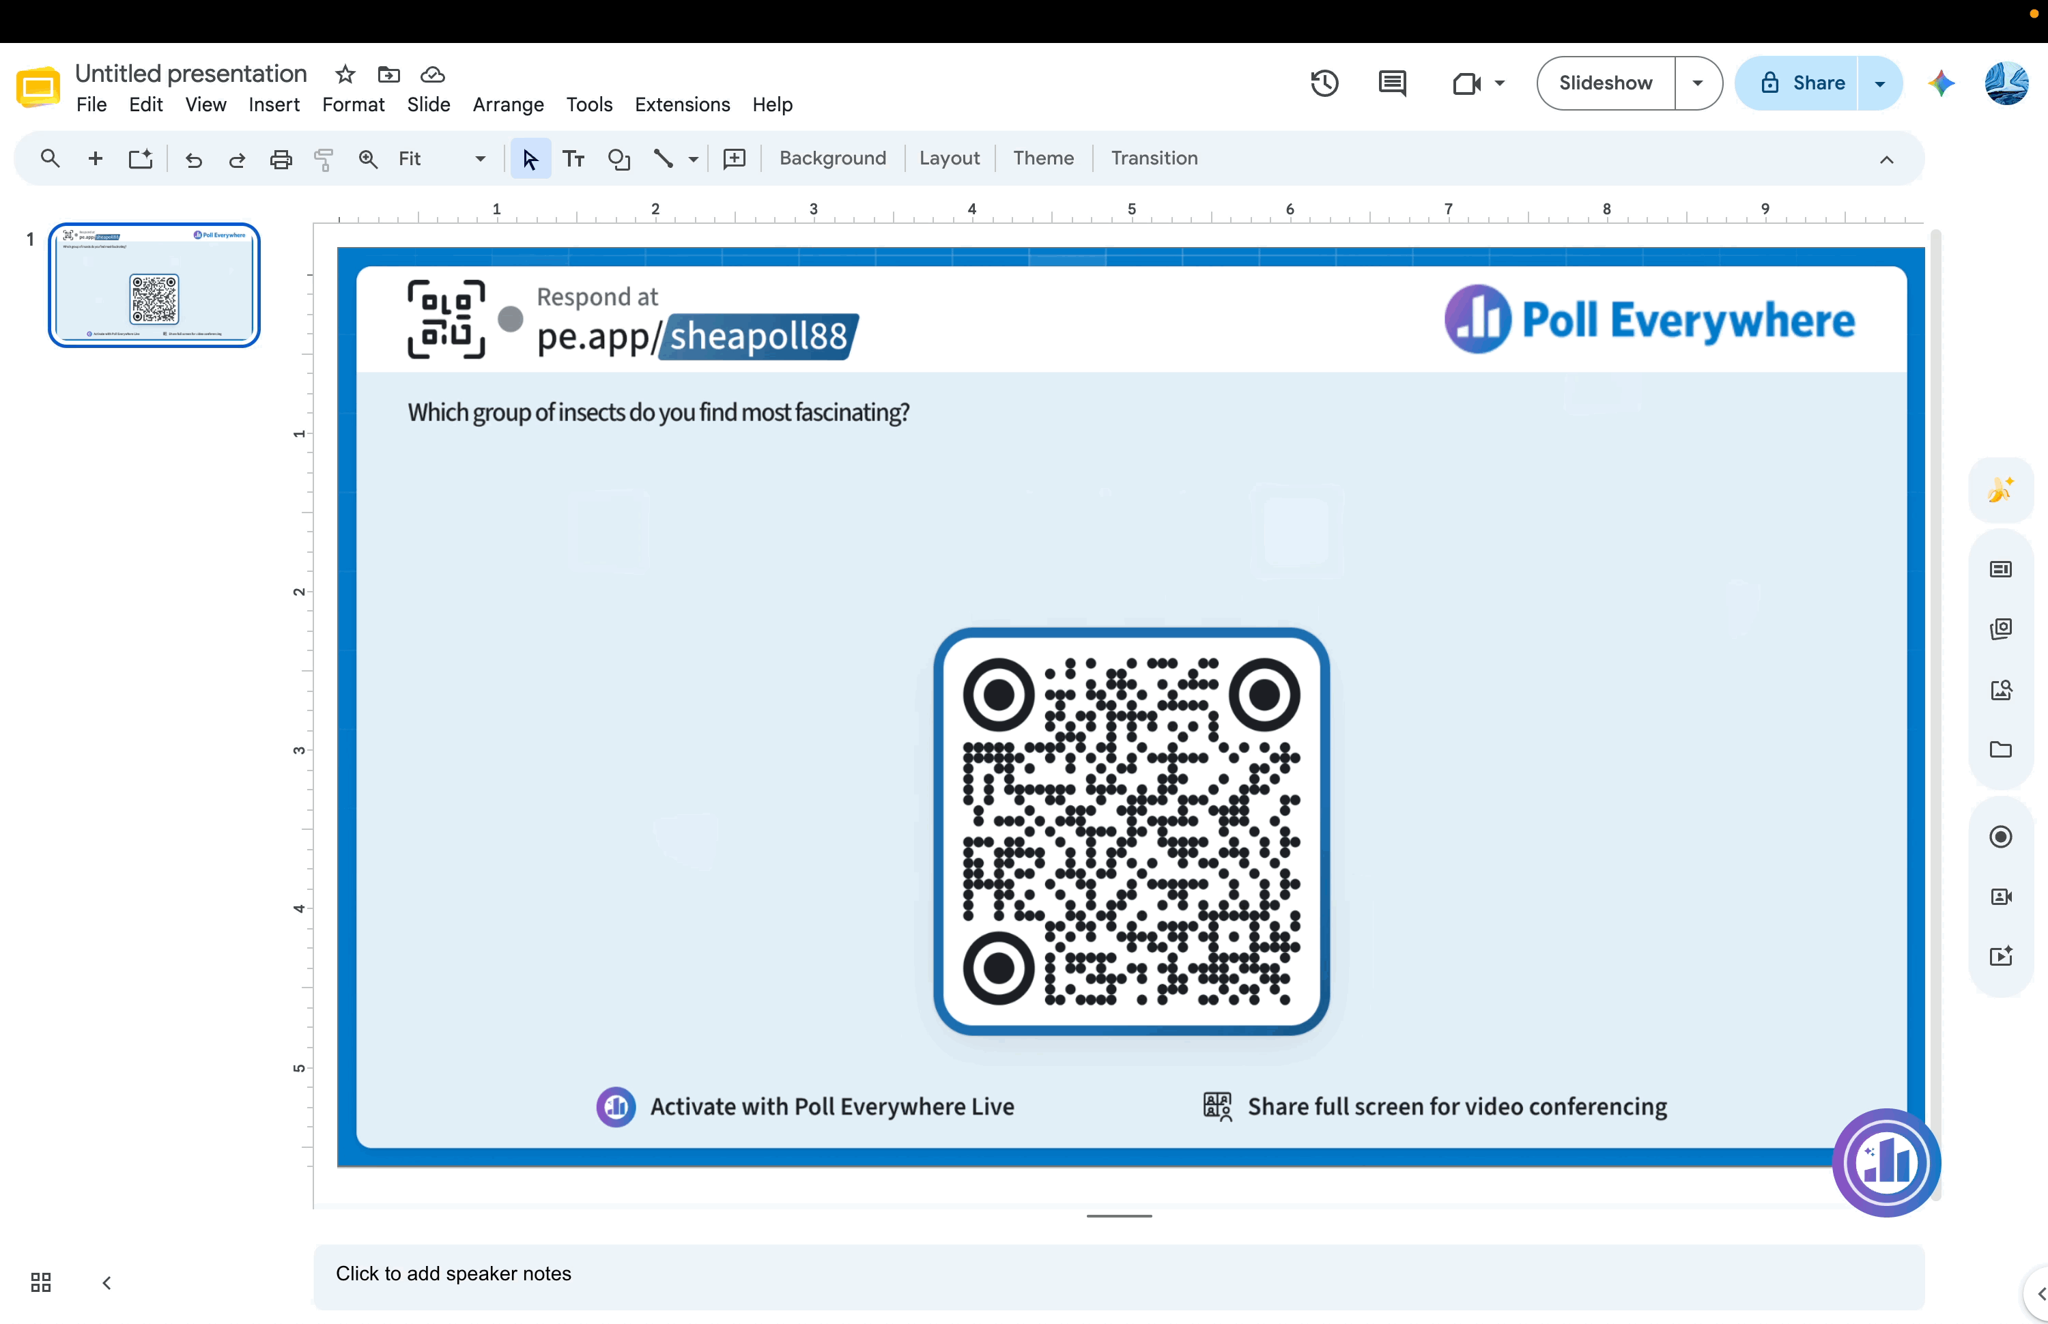Undo the last action
The height and width of the screenshot is (1324, 2048).
click(x=193, y=159)
